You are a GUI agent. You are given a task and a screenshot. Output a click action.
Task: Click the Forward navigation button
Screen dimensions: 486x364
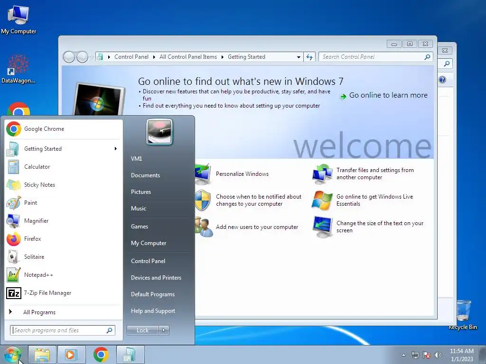coord(82,57)
